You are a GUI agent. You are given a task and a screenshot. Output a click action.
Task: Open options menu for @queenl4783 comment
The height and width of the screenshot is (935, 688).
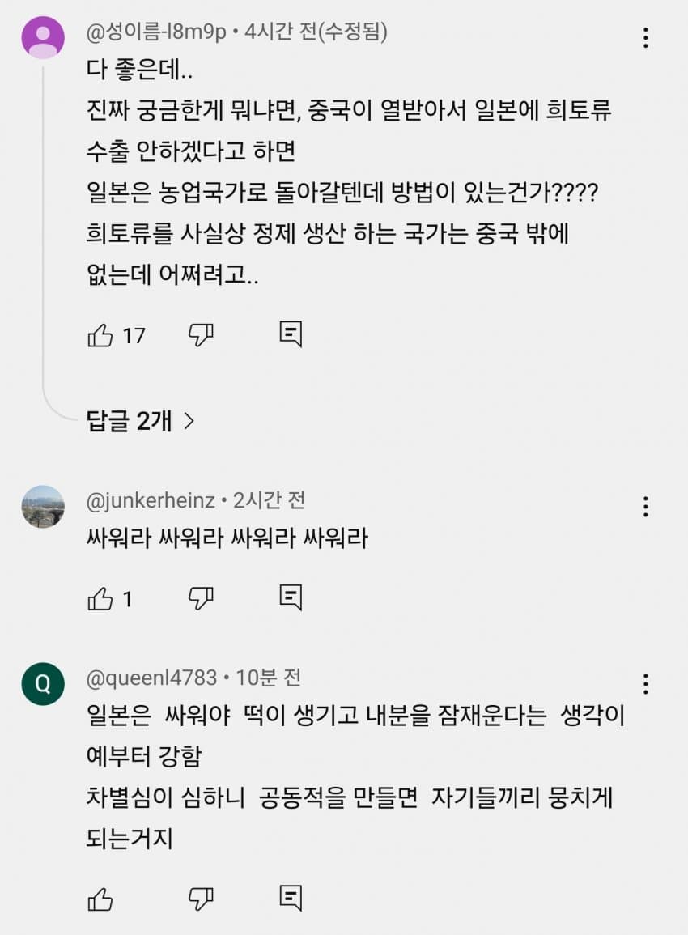645,684
